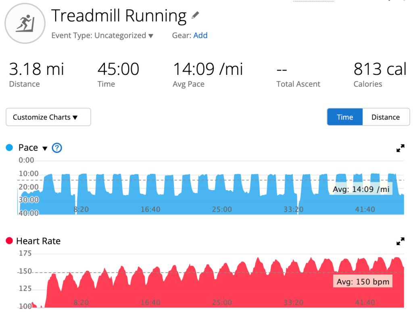Click the 813 cal Calories stat
413x320 pixels.
pyautogui.click(x=380, y=69)
